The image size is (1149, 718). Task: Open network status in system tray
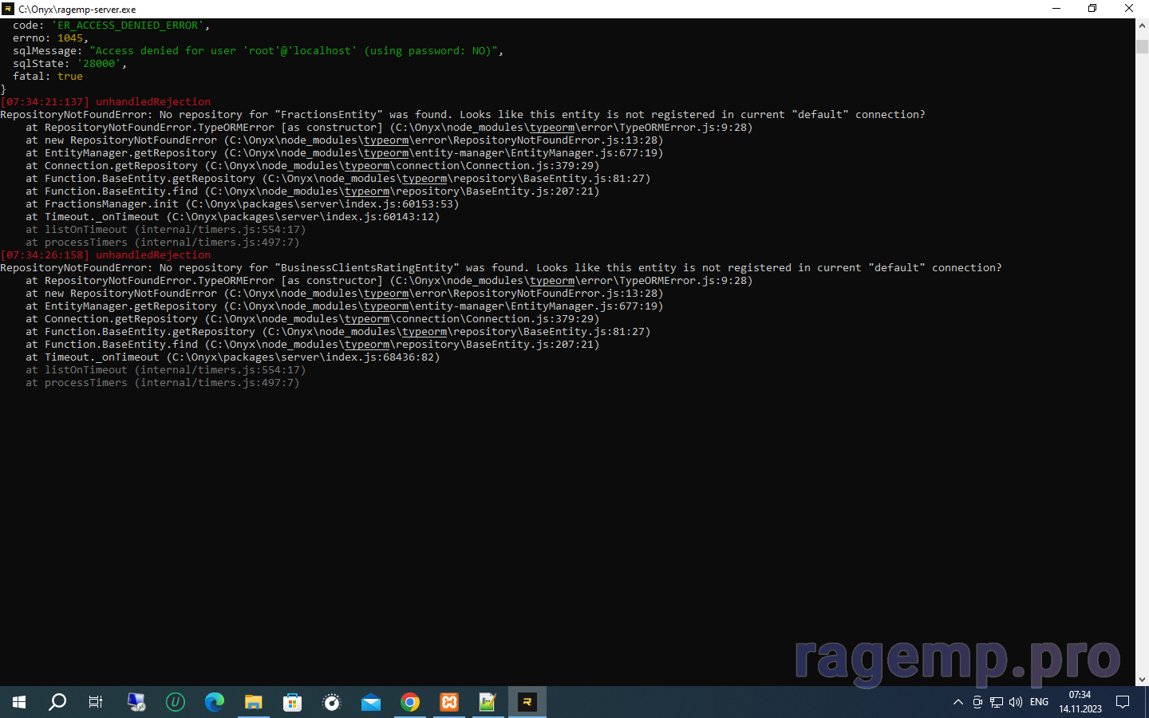tap(997, 702)
